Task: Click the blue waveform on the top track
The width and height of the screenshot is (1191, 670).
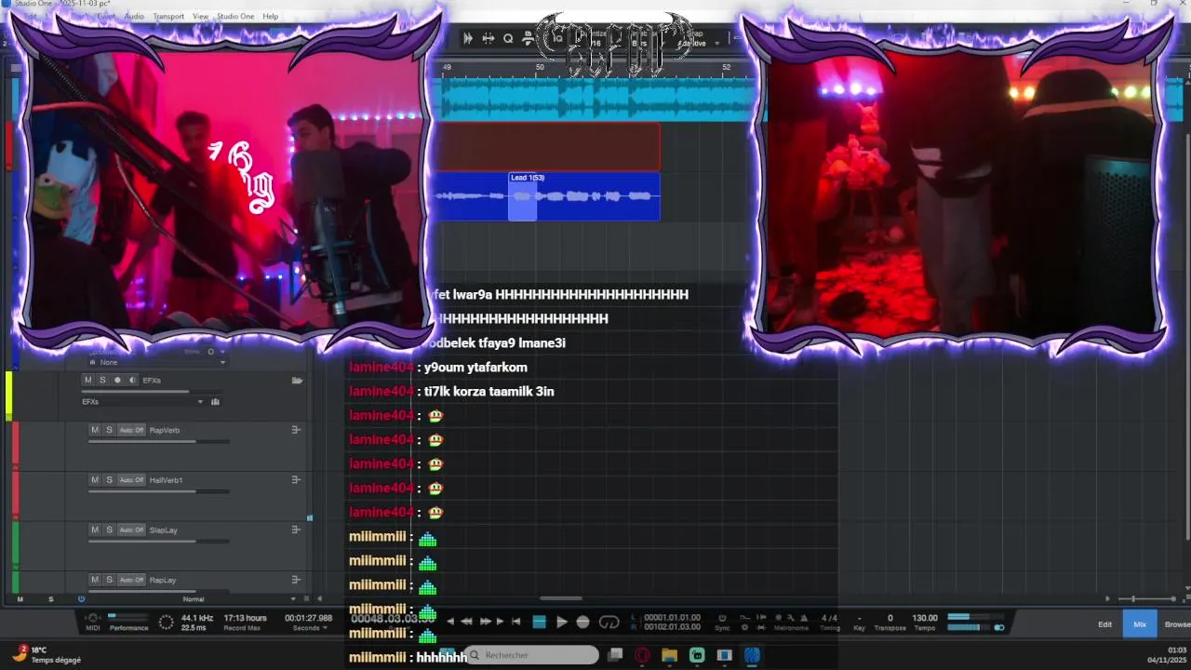Action: [595, 98]
